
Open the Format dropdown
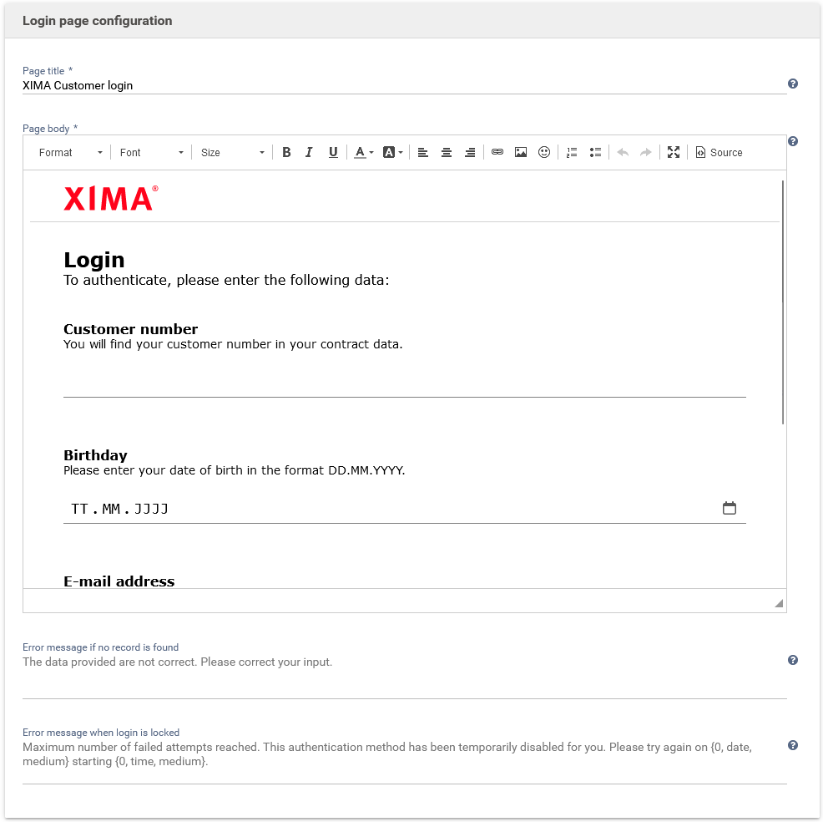click(71, 153)
